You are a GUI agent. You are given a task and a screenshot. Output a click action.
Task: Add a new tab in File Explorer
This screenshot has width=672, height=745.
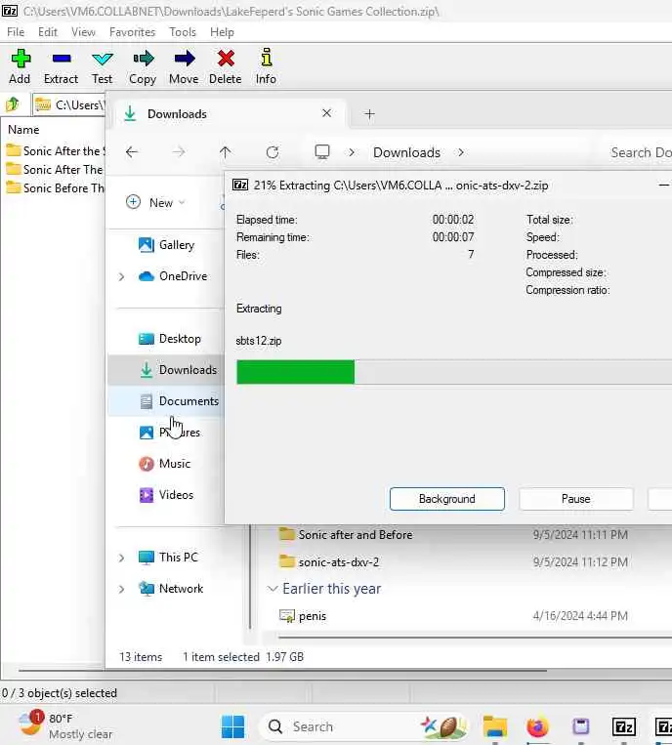(x=370, y=114)
